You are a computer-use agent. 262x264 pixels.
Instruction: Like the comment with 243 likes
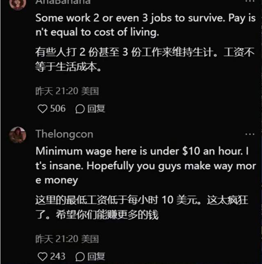(x=43, y=257)
